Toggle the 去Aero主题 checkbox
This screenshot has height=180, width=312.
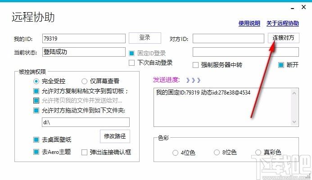coord(36,152)
